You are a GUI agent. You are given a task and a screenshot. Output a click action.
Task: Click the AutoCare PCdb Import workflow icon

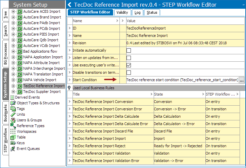click(x=19, y=29)
